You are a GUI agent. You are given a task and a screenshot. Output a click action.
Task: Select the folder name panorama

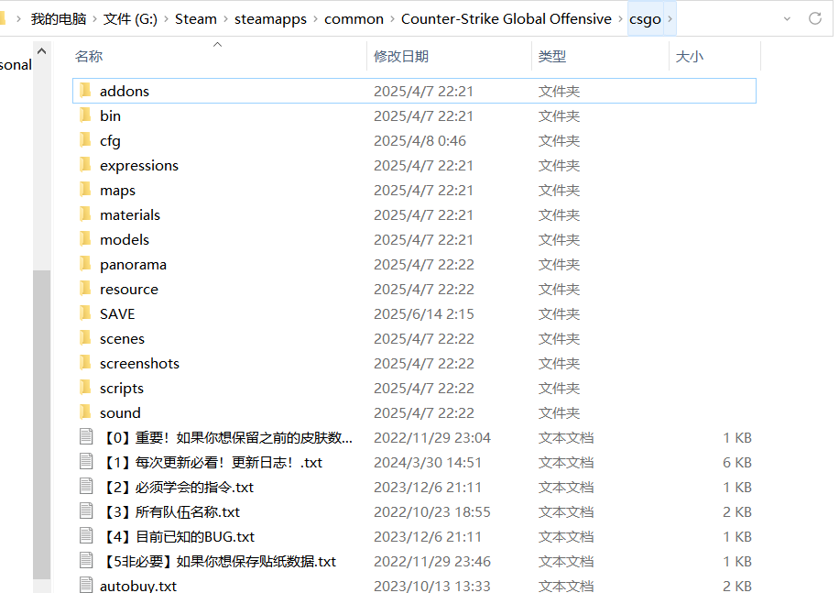pyautogui.click(x=133, y=264)
